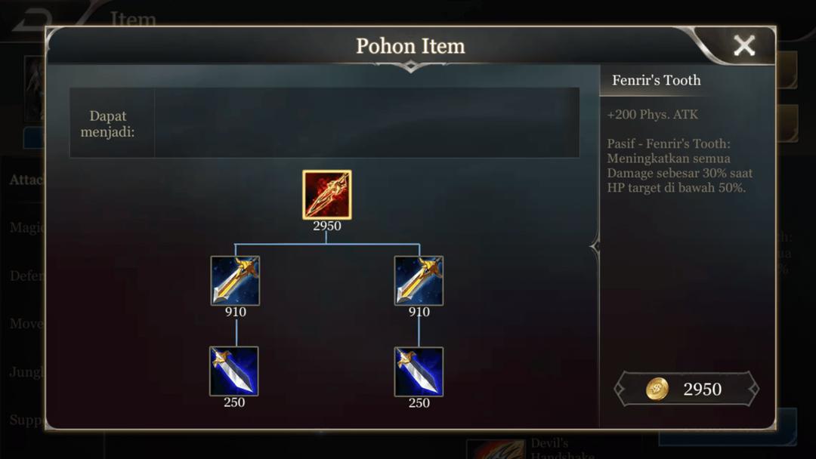Collapse the side panel via its edge arrow
The image size is (816, 459).
coord(595,247)
